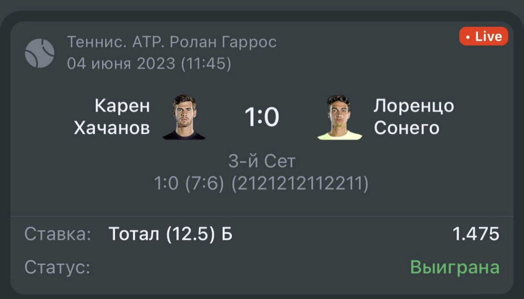The image size is (524, 299).
Task: Select the Карен Хачанов player name
Action: click(112, 117)
